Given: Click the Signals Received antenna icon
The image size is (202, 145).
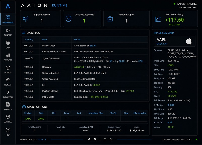Looking at the screenshot, I should tap(26, 19).
